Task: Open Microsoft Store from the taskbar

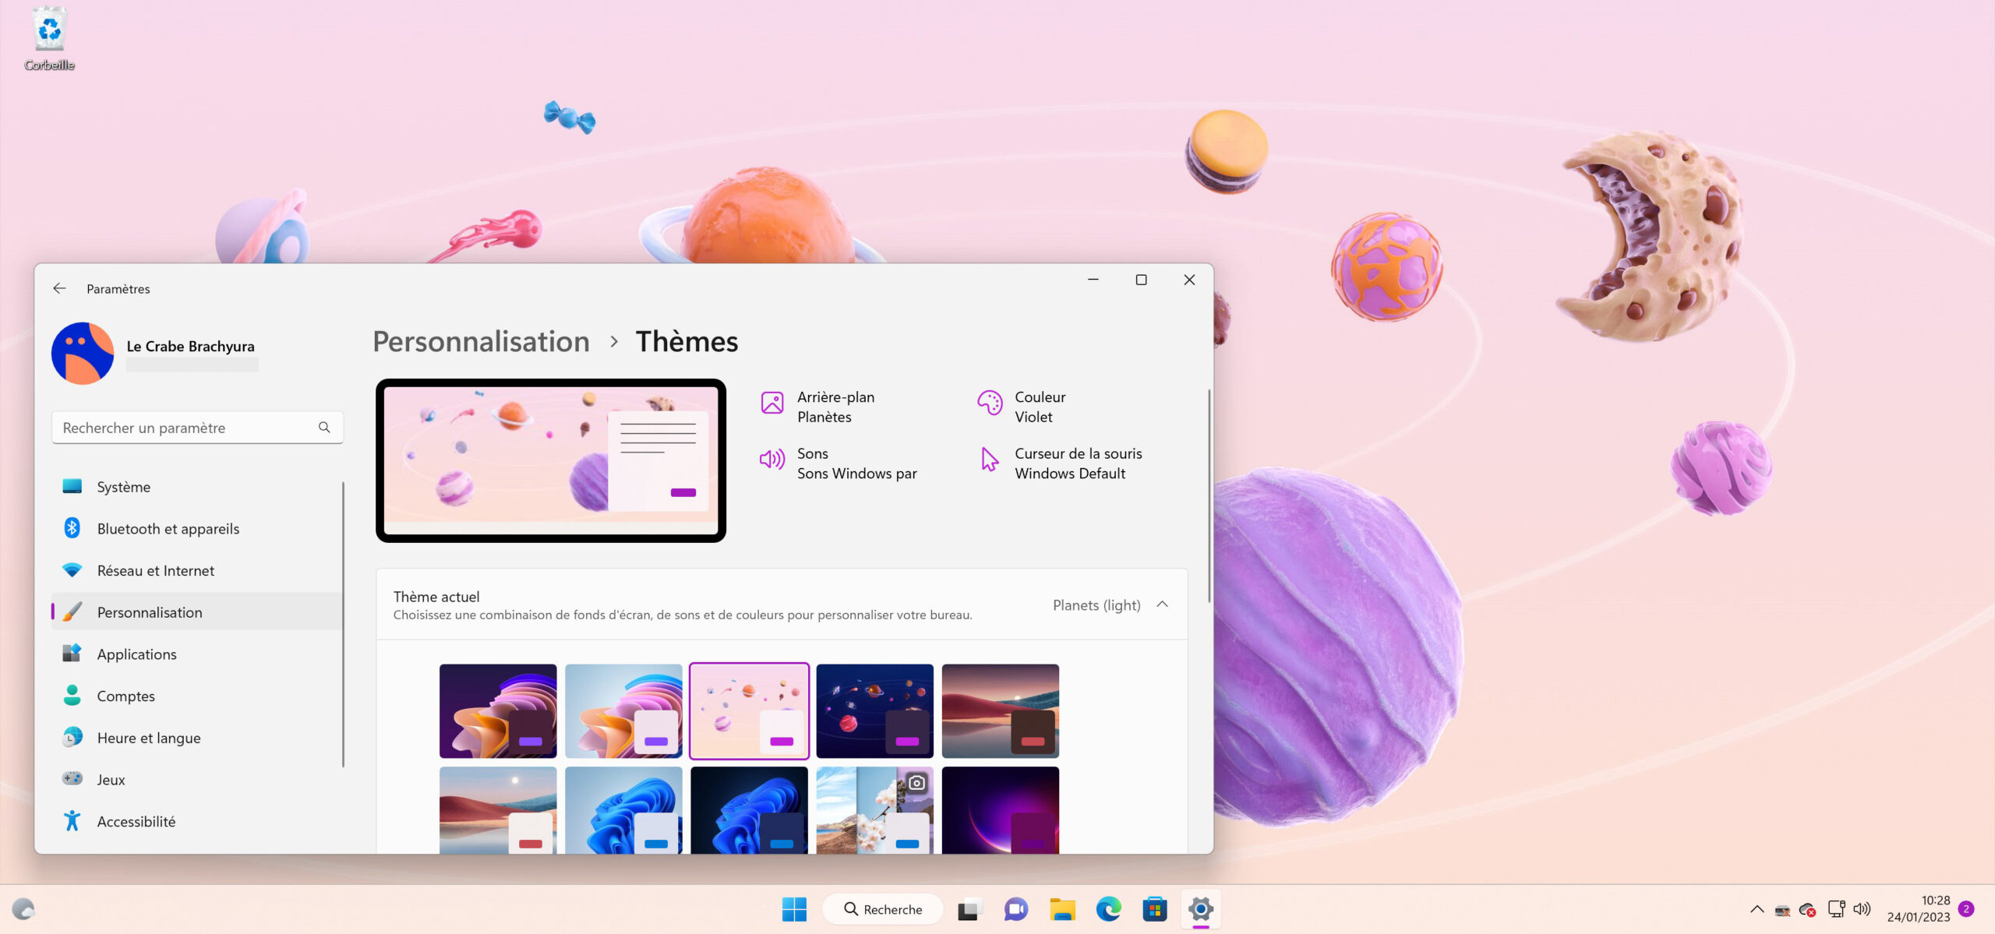Action: tap(1155, 909)
